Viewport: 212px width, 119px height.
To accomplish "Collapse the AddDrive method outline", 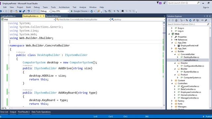I will point(9,68).
